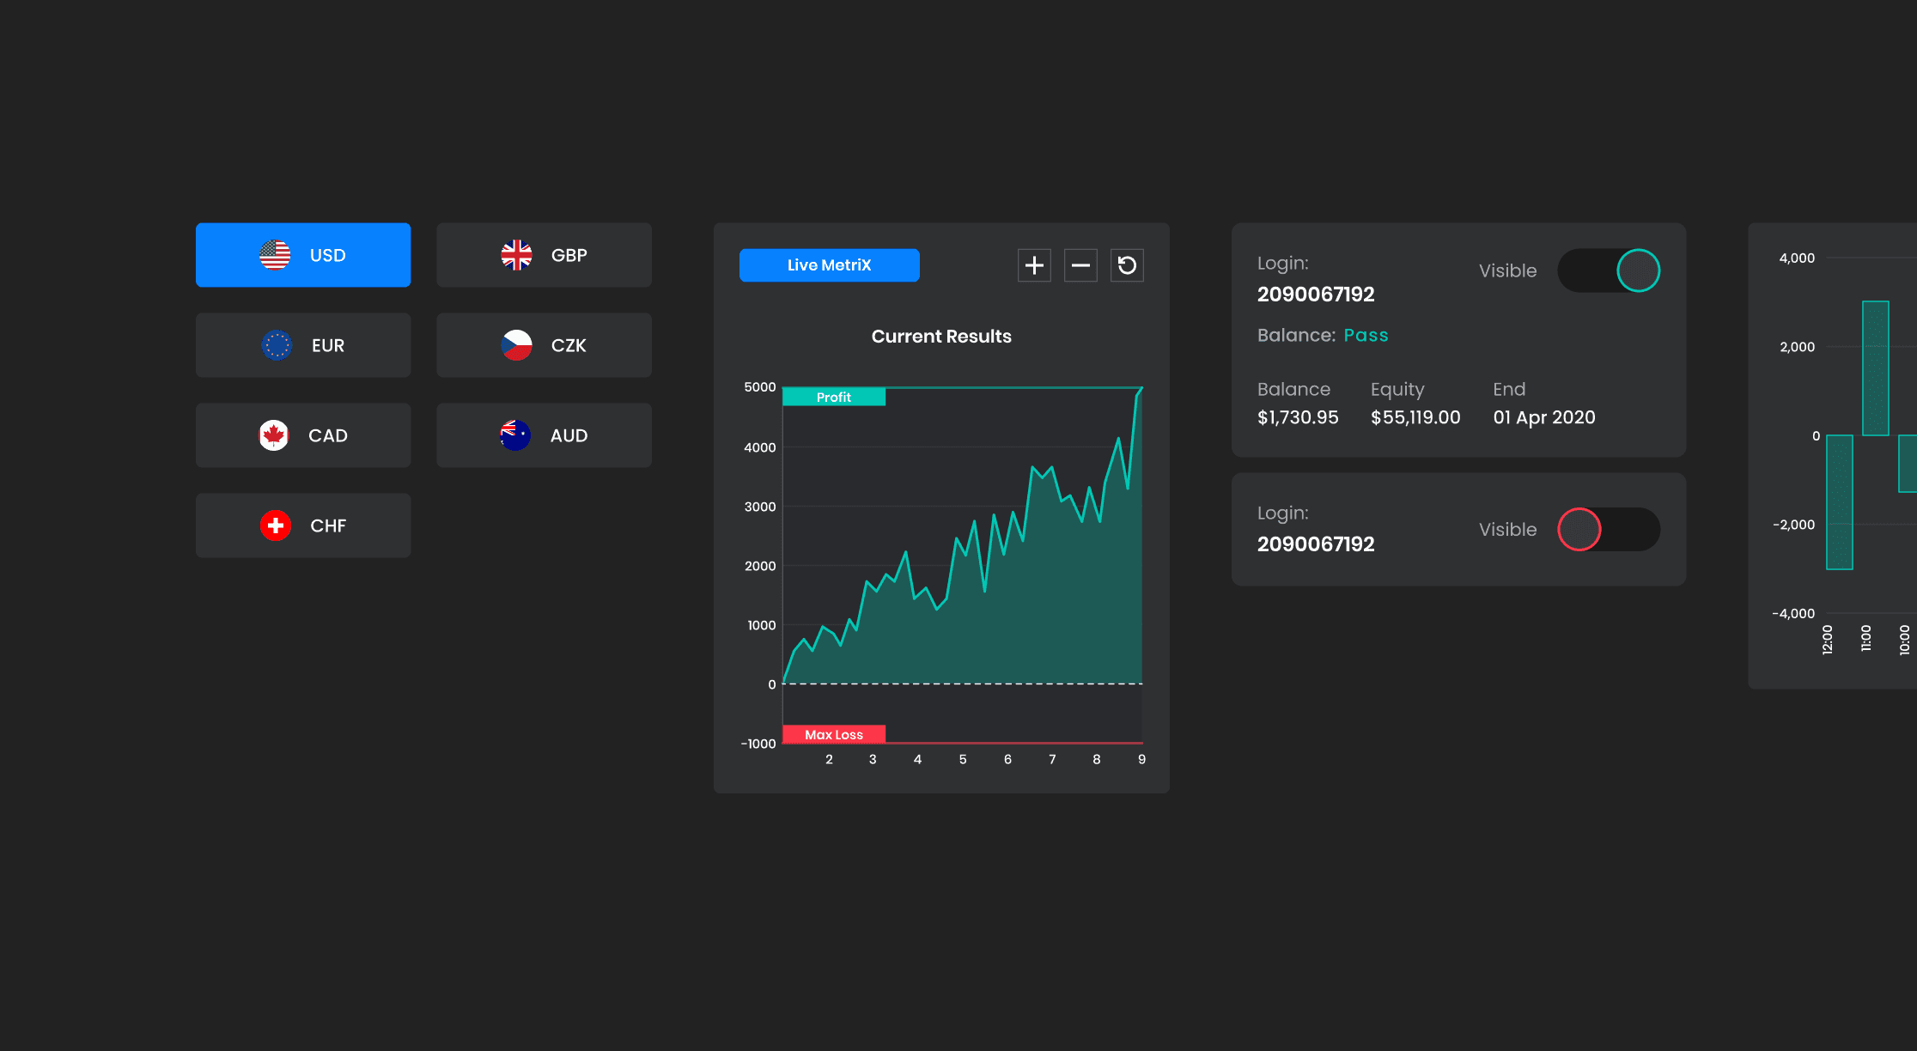Choose the EUR currency option

coord(303,345)
